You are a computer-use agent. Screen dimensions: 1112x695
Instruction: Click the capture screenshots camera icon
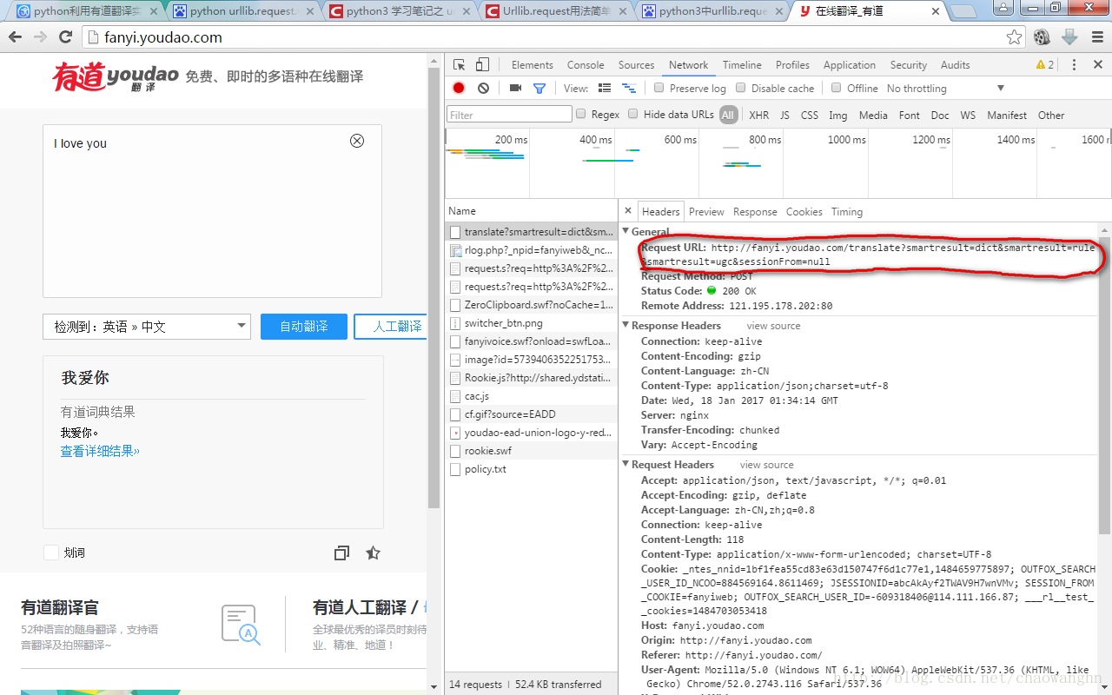[515, 88]
